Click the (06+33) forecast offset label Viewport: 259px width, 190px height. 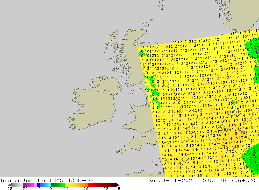(244, 180)
